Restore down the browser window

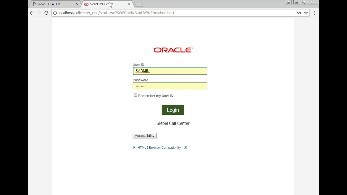[x=303, y=3]
